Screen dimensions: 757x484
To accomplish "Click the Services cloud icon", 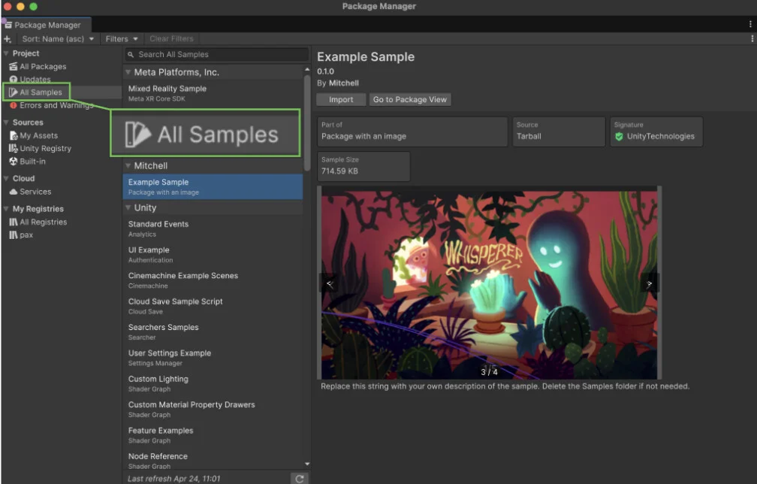I will click(14, 192).
